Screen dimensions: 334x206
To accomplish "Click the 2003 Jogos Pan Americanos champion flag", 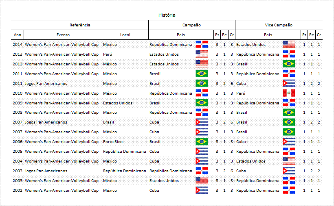I will (202, 171).
